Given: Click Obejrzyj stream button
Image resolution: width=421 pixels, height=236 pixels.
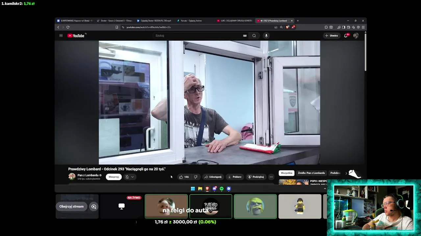Looking at the screenshot, I should (x=71, y=206).
